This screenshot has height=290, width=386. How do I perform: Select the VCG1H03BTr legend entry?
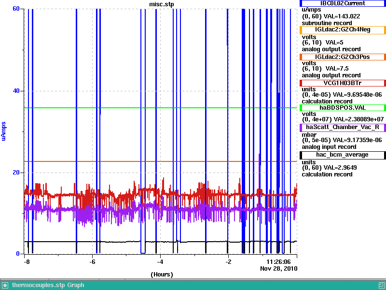[343, 83]
